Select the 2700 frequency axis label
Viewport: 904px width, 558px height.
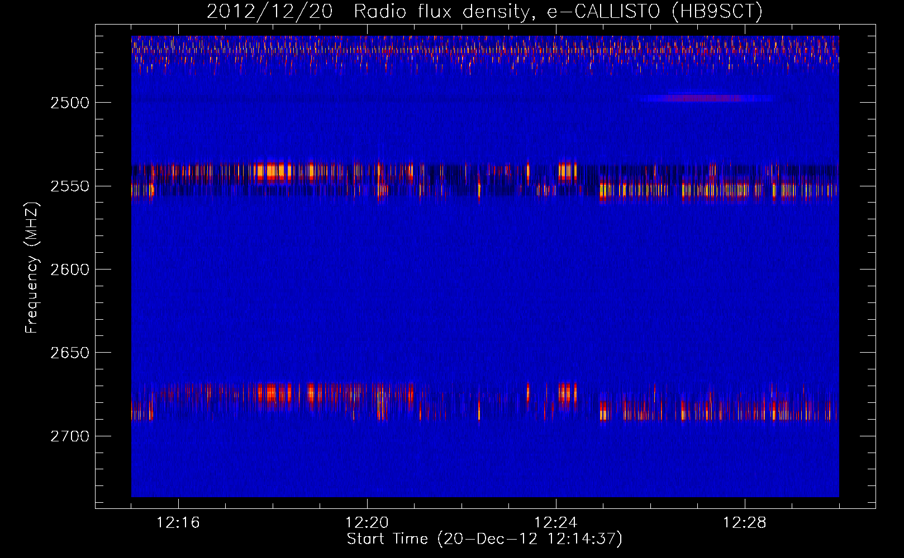point(70,436)
